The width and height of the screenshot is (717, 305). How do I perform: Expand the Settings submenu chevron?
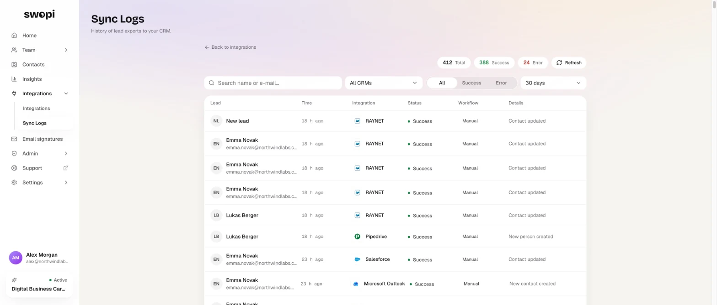click(66, 183)
